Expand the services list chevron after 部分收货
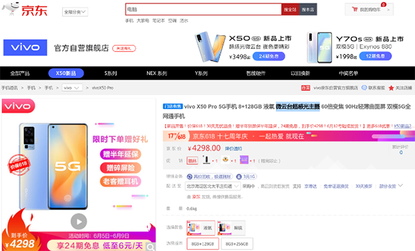Image resolution: width=415 pixels, height=251 pixels. pyautogui.click(x=400, y=185)
